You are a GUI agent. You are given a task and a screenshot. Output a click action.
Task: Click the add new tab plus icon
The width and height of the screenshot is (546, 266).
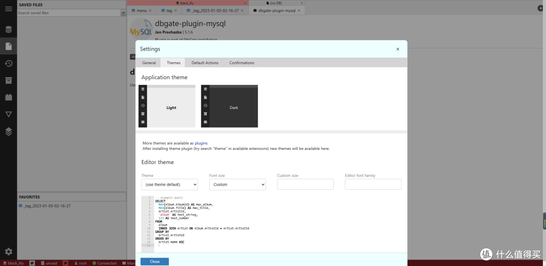(540, 9)
